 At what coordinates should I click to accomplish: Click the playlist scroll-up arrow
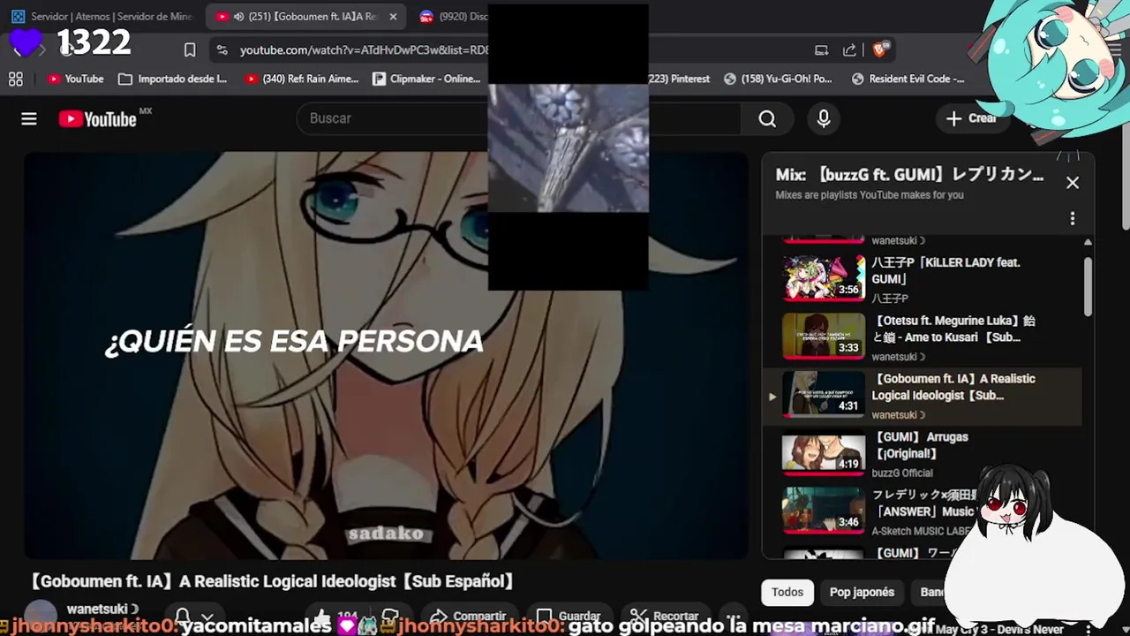coord(1088,242)
